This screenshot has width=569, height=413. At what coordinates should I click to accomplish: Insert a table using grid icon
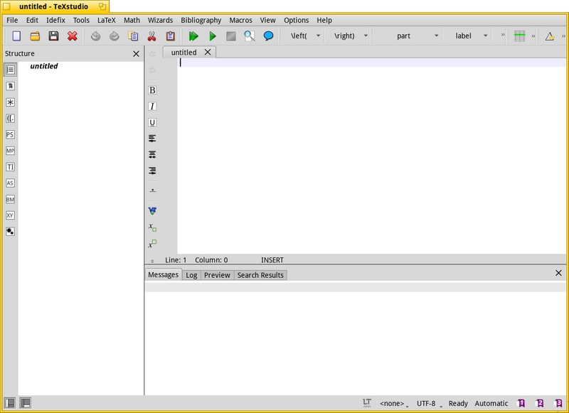[x=520, y=36]
